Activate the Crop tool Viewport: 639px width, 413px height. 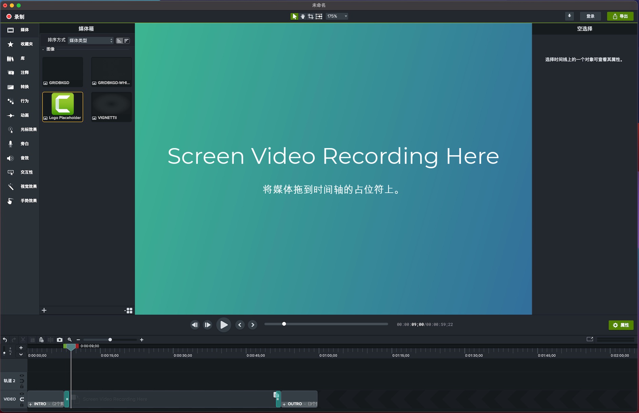click(311, 16)
